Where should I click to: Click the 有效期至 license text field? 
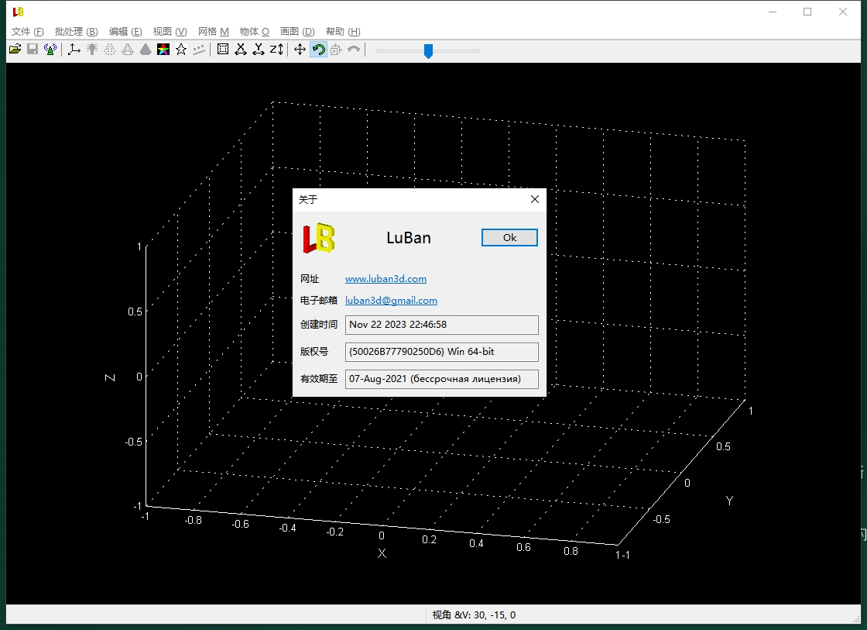click(441, 379)
